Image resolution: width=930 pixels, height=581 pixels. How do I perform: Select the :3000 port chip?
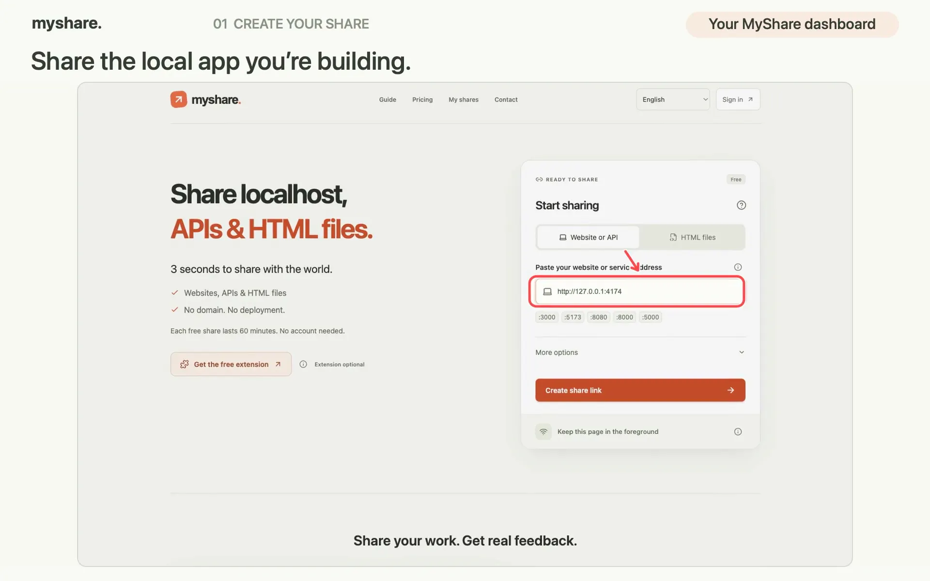tap(547, 317)
